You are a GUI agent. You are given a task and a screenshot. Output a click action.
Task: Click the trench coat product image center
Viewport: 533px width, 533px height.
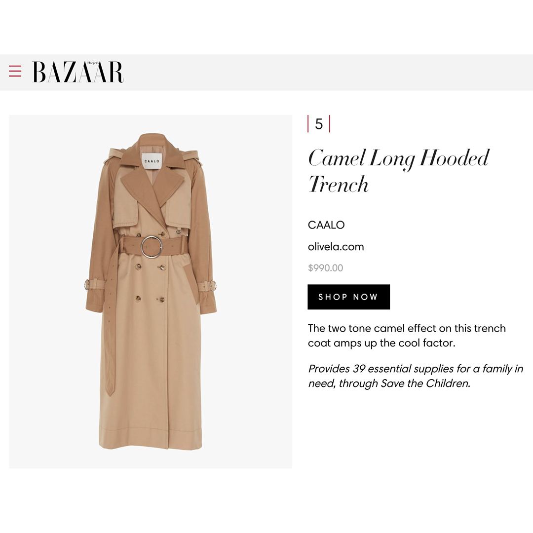[x=151, y=292]
